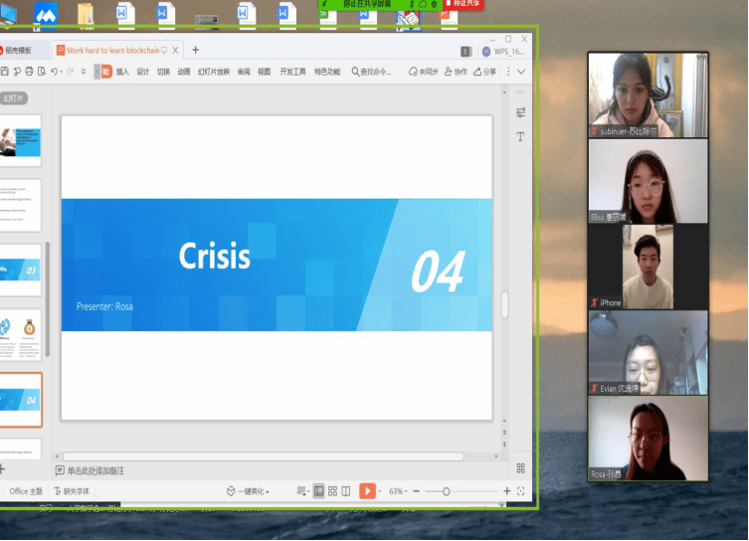
Task: Open the 63% zoom level dropdown
Action: pyautogui.click(x=398, y=491)
